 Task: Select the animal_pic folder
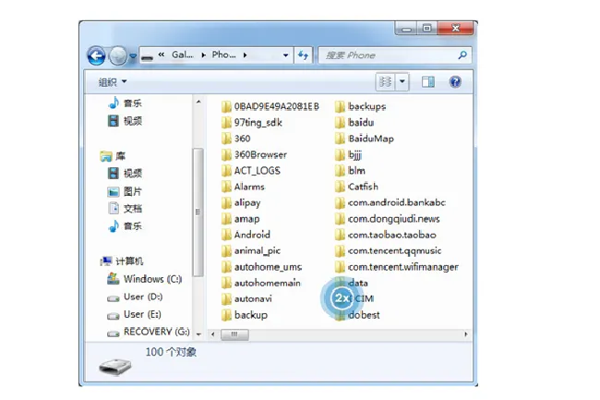pos(251,251)
